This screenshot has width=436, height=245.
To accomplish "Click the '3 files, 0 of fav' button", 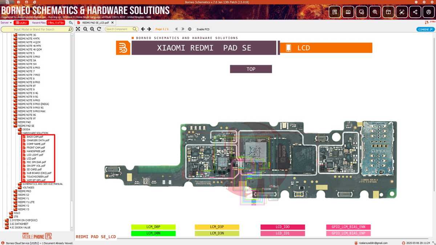I will click(56, 23).
